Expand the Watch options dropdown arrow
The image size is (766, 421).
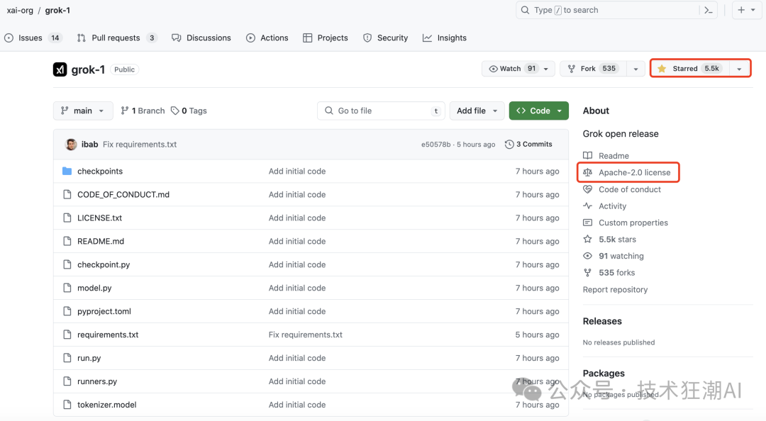click(x=546, y=69)
